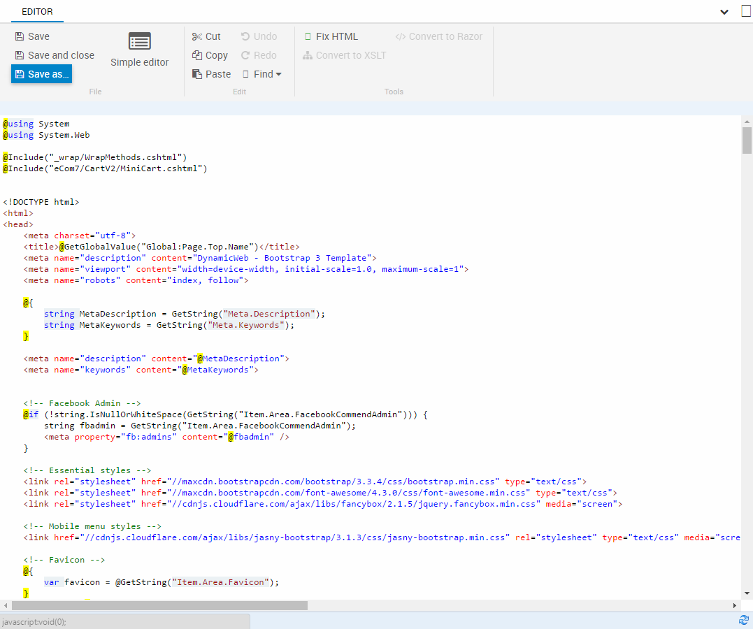Image resolution: width=753 pixels, height=629 pixels.
Task: Click the vertical scrollbar thumb in the code editor
Action: 747,140
